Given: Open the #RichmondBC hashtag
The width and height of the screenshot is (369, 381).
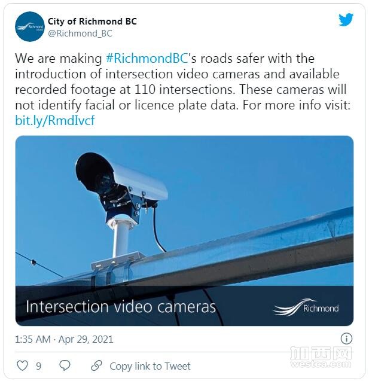Looking at the screenshot, I should 147,59.
